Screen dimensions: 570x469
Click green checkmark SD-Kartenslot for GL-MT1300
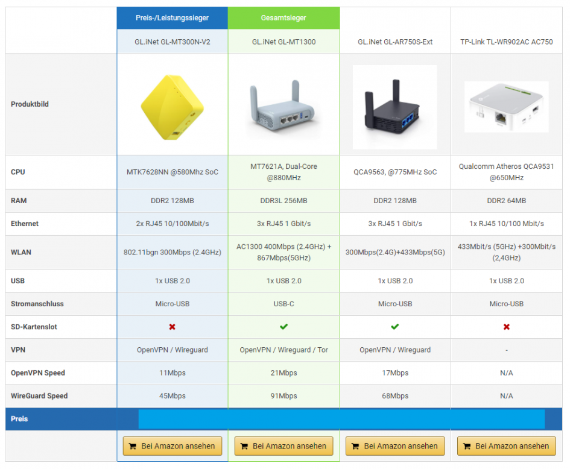283,327
